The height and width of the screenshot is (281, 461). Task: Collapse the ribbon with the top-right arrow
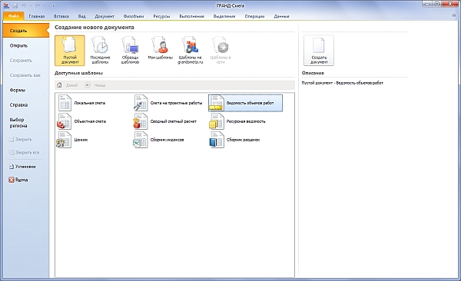(453, 15)
